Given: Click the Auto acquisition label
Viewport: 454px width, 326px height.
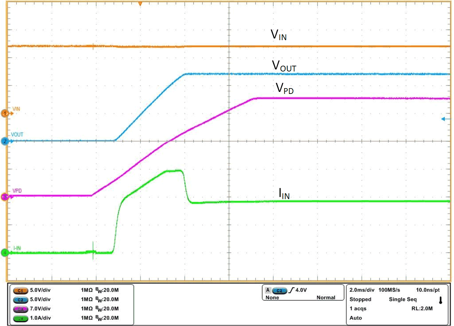Looking at the screenshot, I should 356,318.
